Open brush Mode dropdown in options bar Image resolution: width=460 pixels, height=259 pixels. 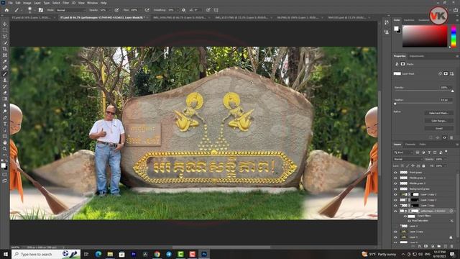pyautogui.click(x=71, y=10)
